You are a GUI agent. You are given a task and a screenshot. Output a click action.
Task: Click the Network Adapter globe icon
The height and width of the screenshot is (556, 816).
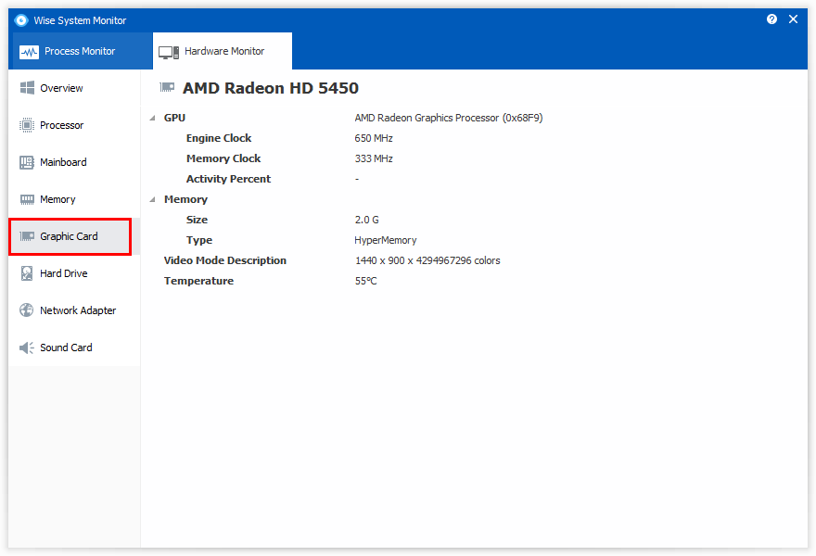[27, 310]
